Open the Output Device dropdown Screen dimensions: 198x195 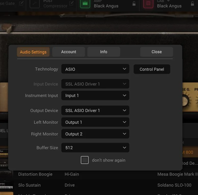click(95, 110)
